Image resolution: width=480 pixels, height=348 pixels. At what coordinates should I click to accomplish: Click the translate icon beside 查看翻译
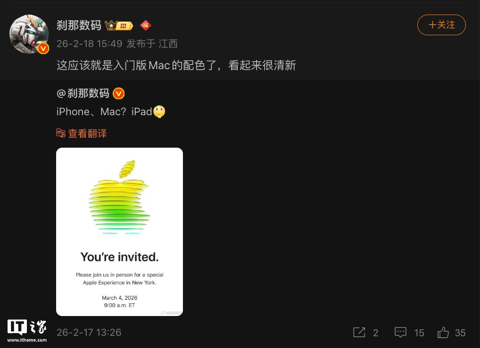click(61, 133)
